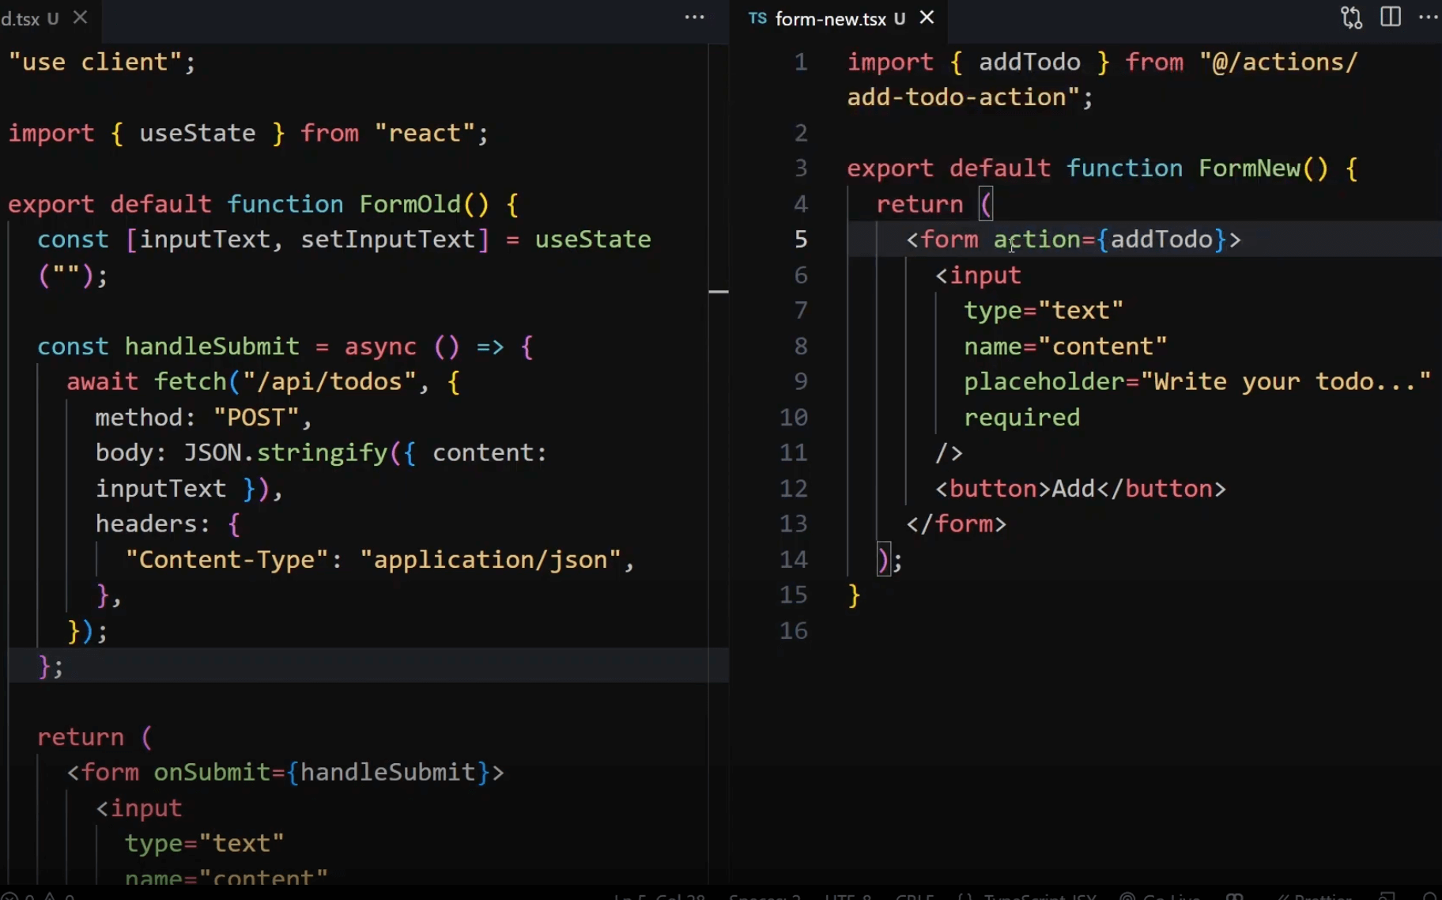The width and height of the screenshot is (1442, 900).
Task: Click the GitHub icon in the status bar
Action: [1234, 896]
